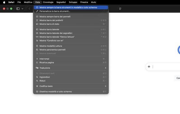Open the Modifica menu
Screen dimensions: 180x114
(28, 2)
